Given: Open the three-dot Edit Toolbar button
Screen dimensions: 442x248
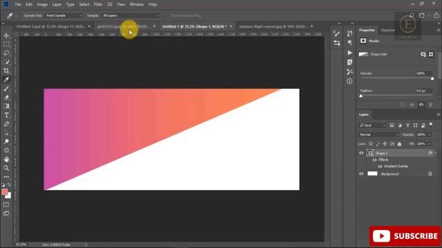Looking at the screenshot, I should pyautogui.click(x=6, y=177).
